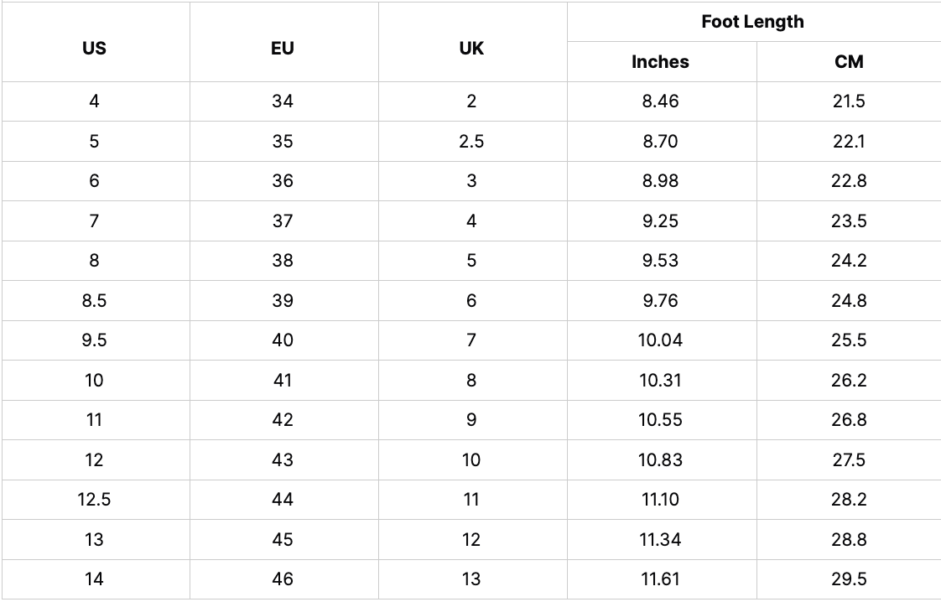Viewport: 941px width, 602px height.
Task: Select the Inches sub-header
Action: click(660, 62)
